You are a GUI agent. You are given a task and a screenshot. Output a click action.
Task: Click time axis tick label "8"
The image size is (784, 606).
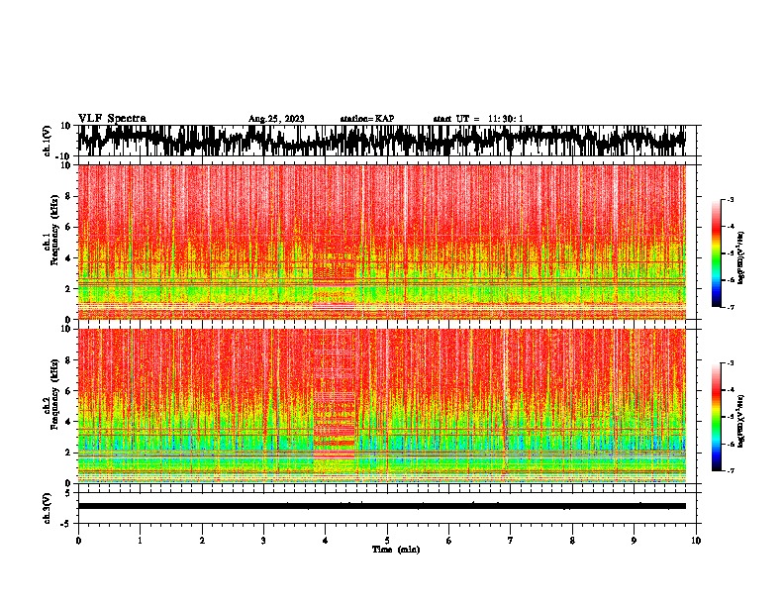click(572, 541)
